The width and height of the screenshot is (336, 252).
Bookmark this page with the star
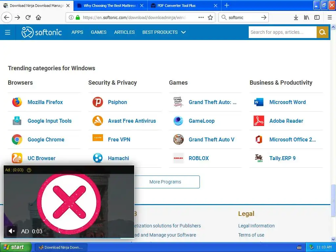210,17
